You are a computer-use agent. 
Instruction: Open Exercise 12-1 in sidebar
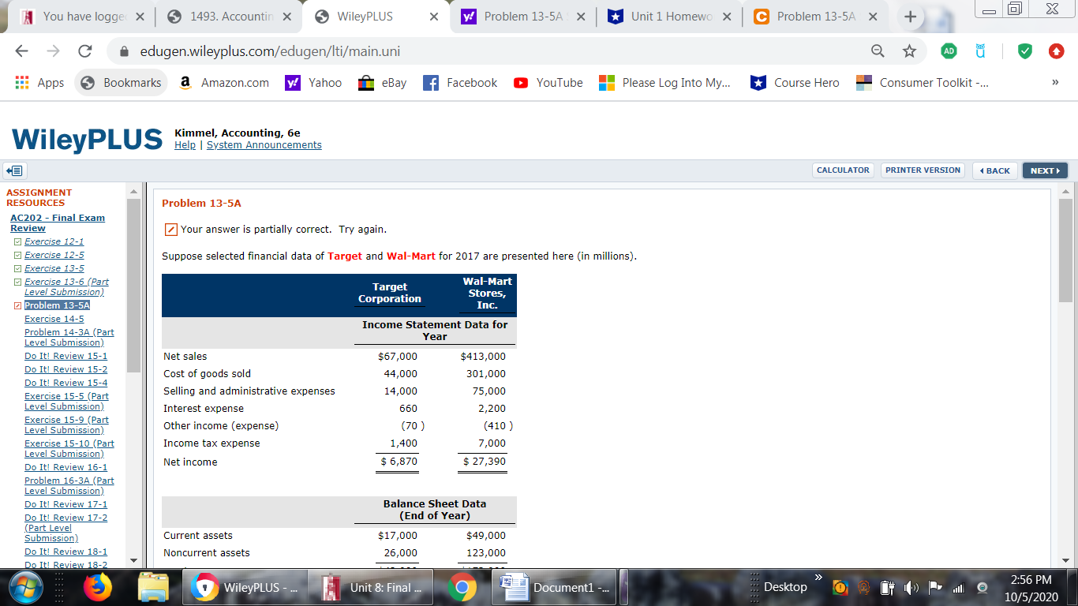pos(54,241)
